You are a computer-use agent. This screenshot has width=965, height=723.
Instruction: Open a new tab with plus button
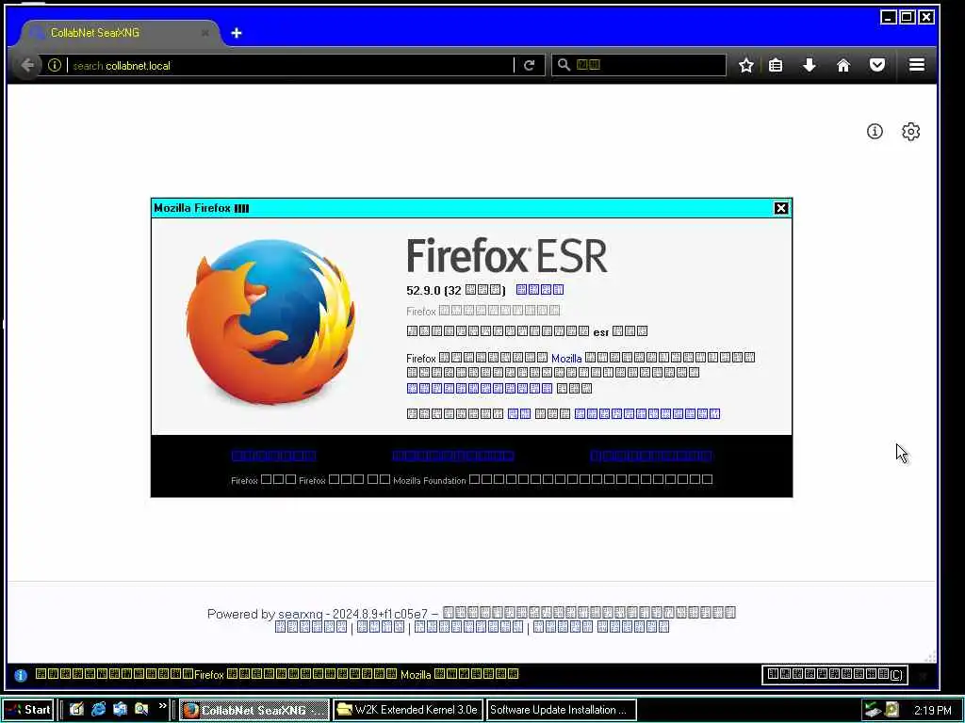pos(237,33)
